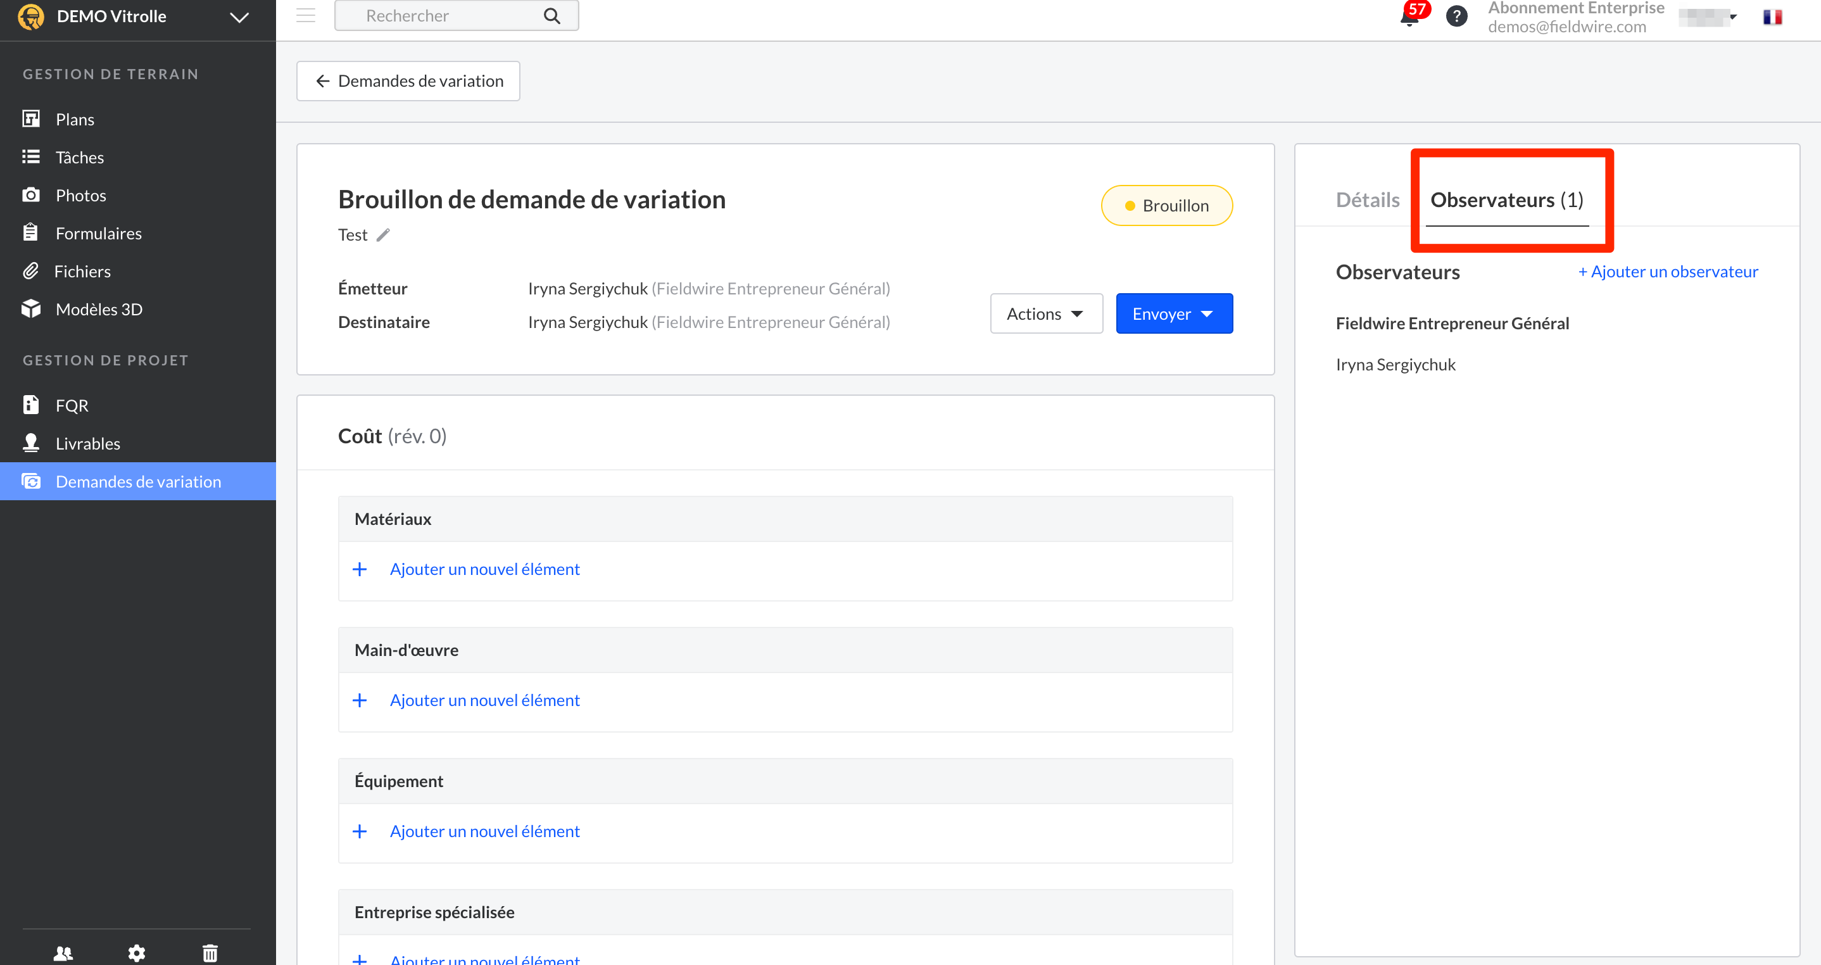Screen dimensions: 1821x965
Task: Click the Entreprise spécialisée section header
Action: 784,912
